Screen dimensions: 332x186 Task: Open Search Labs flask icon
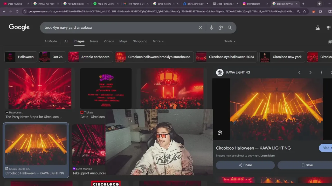pos(317,28)
